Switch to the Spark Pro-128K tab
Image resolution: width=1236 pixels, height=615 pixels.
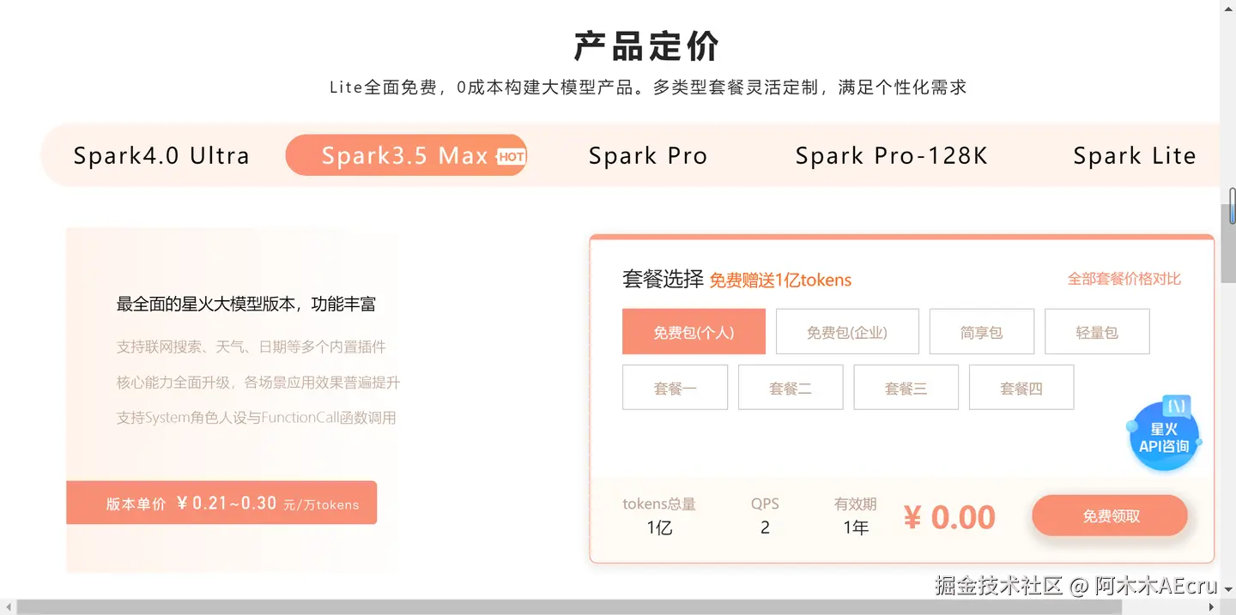click(892, 155)
